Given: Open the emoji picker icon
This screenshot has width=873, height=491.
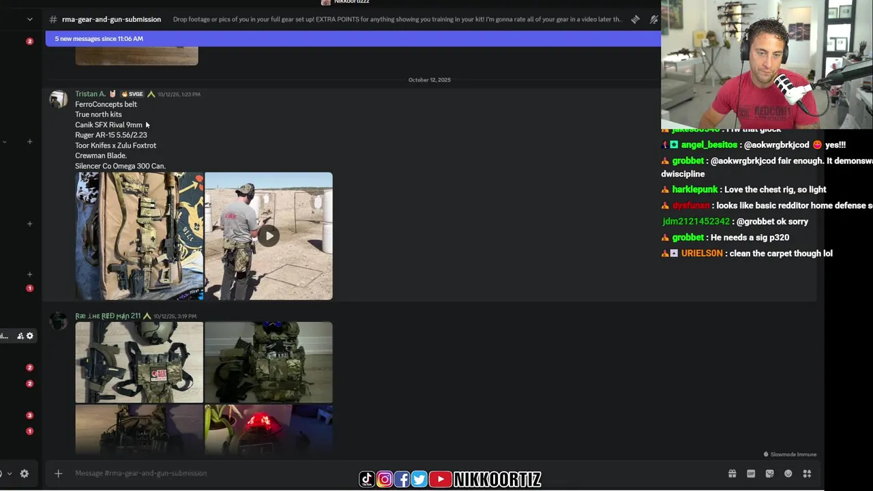Looking at the screenshot, I should [x=788, y=473].
